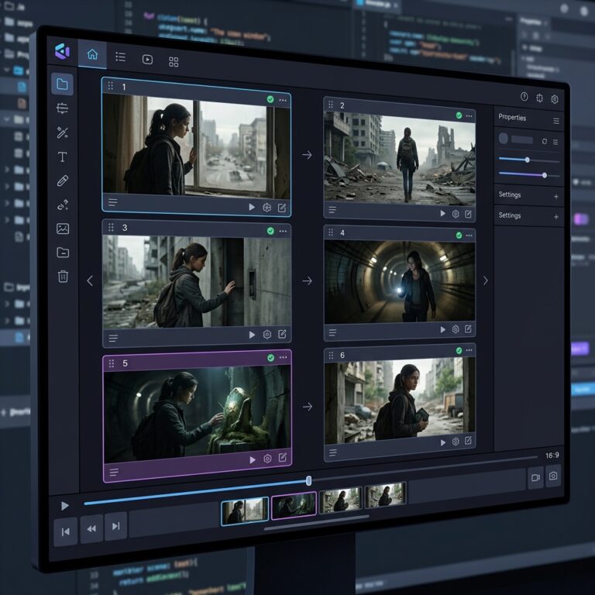Select the timeline trim tool in sidebar
This screenshot has width=595, height=595.
pos(62,108)
